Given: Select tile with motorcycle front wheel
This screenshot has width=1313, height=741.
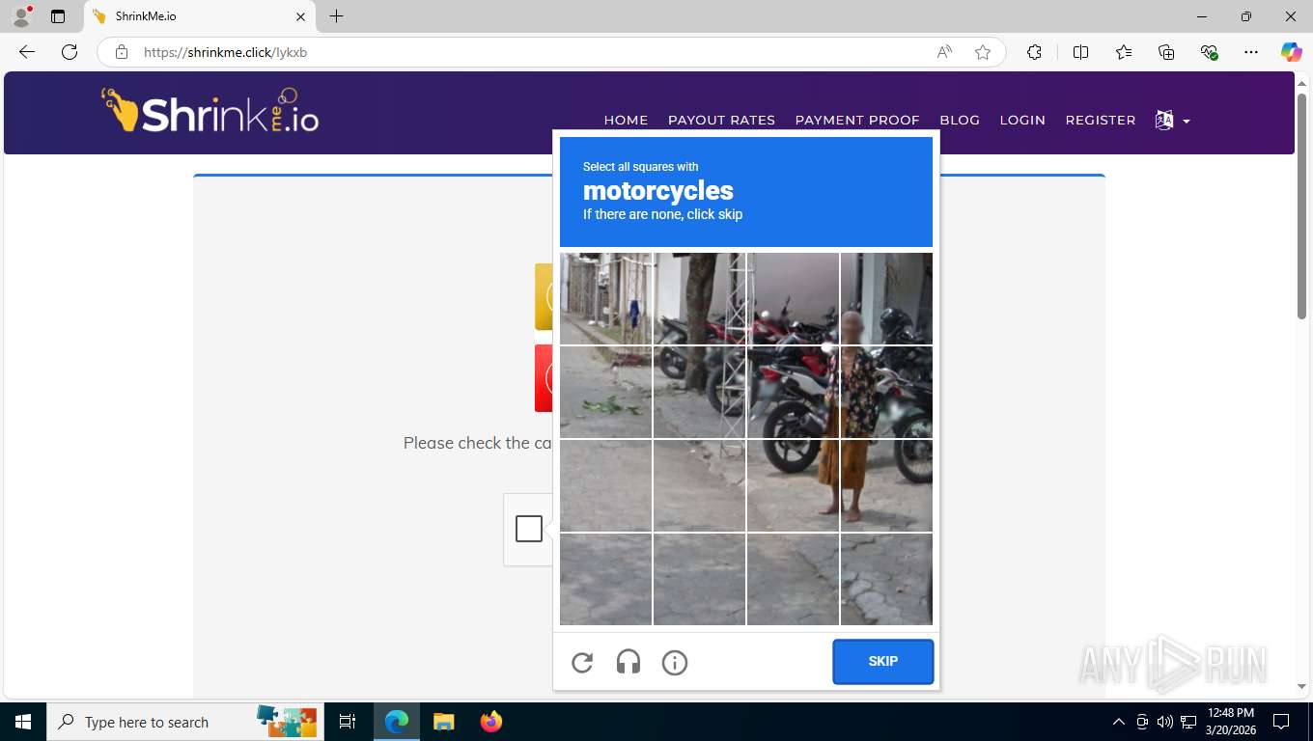Looking at the screenshot, I should pyautogui.click(x=793, y=392).
